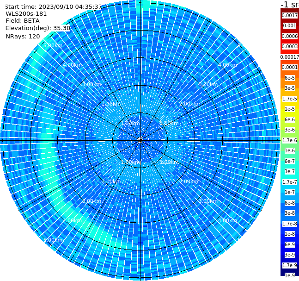
Task: Select the 6e-8 colorbar label
Action: (x=290, y=203)
